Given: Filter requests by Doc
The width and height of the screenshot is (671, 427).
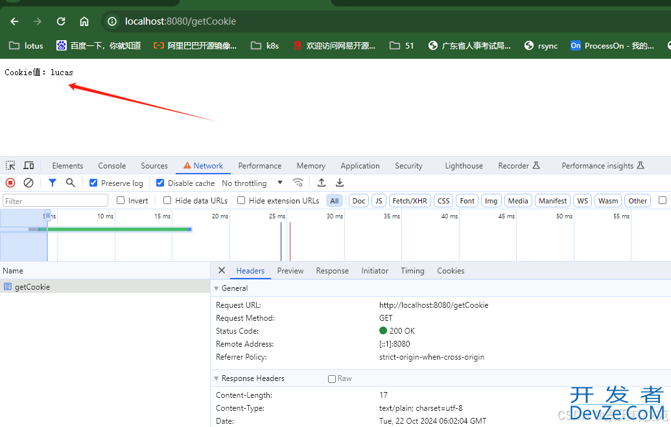Looking at the screenshot, I should [x=359, y=201].
